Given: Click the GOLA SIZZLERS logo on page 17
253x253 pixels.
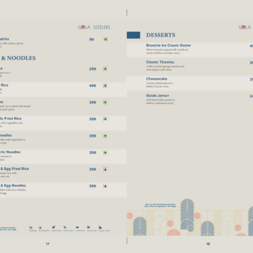Looking at the screenshot, I should (x=94, y=27).
